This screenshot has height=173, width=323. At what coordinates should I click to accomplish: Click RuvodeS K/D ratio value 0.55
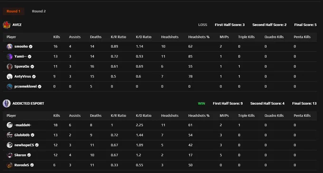click(140, 165)
